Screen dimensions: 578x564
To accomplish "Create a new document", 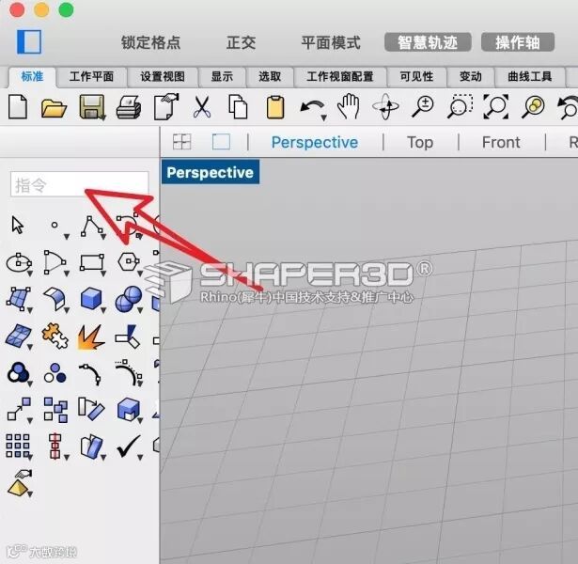I will [x=18, y=106].
